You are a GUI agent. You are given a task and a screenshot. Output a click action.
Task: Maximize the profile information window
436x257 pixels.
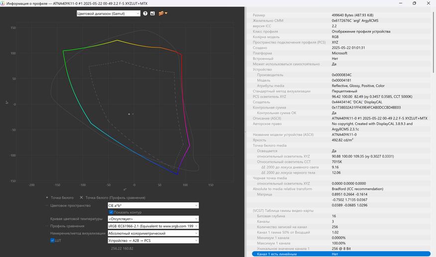pos(414,3)
